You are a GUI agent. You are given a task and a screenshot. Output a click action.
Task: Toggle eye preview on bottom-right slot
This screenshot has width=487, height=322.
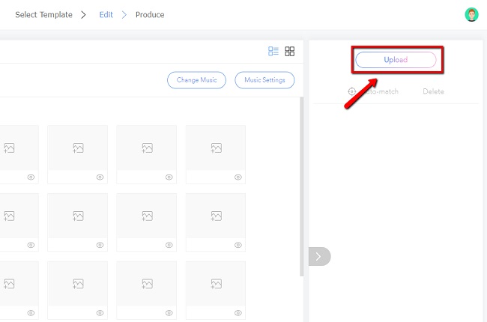point(238,313)
